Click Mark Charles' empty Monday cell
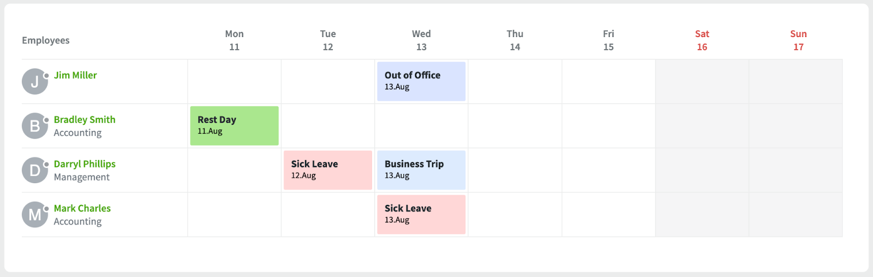This screenshot has width=873, height=277. pos(234,214)
